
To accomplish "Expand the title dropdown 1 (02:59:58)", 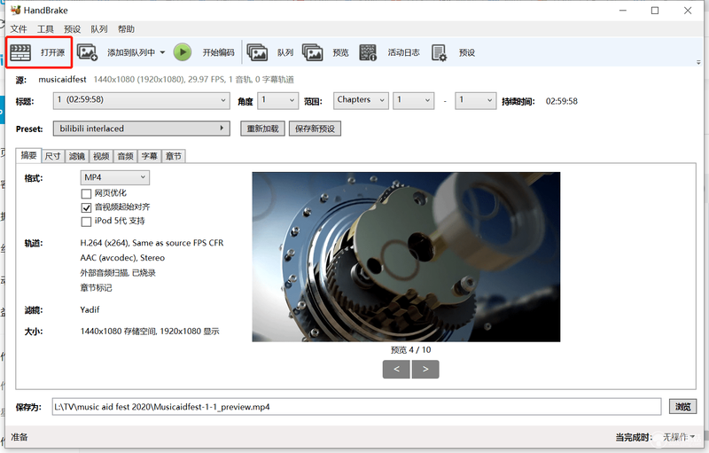I will tap(141, 100).
